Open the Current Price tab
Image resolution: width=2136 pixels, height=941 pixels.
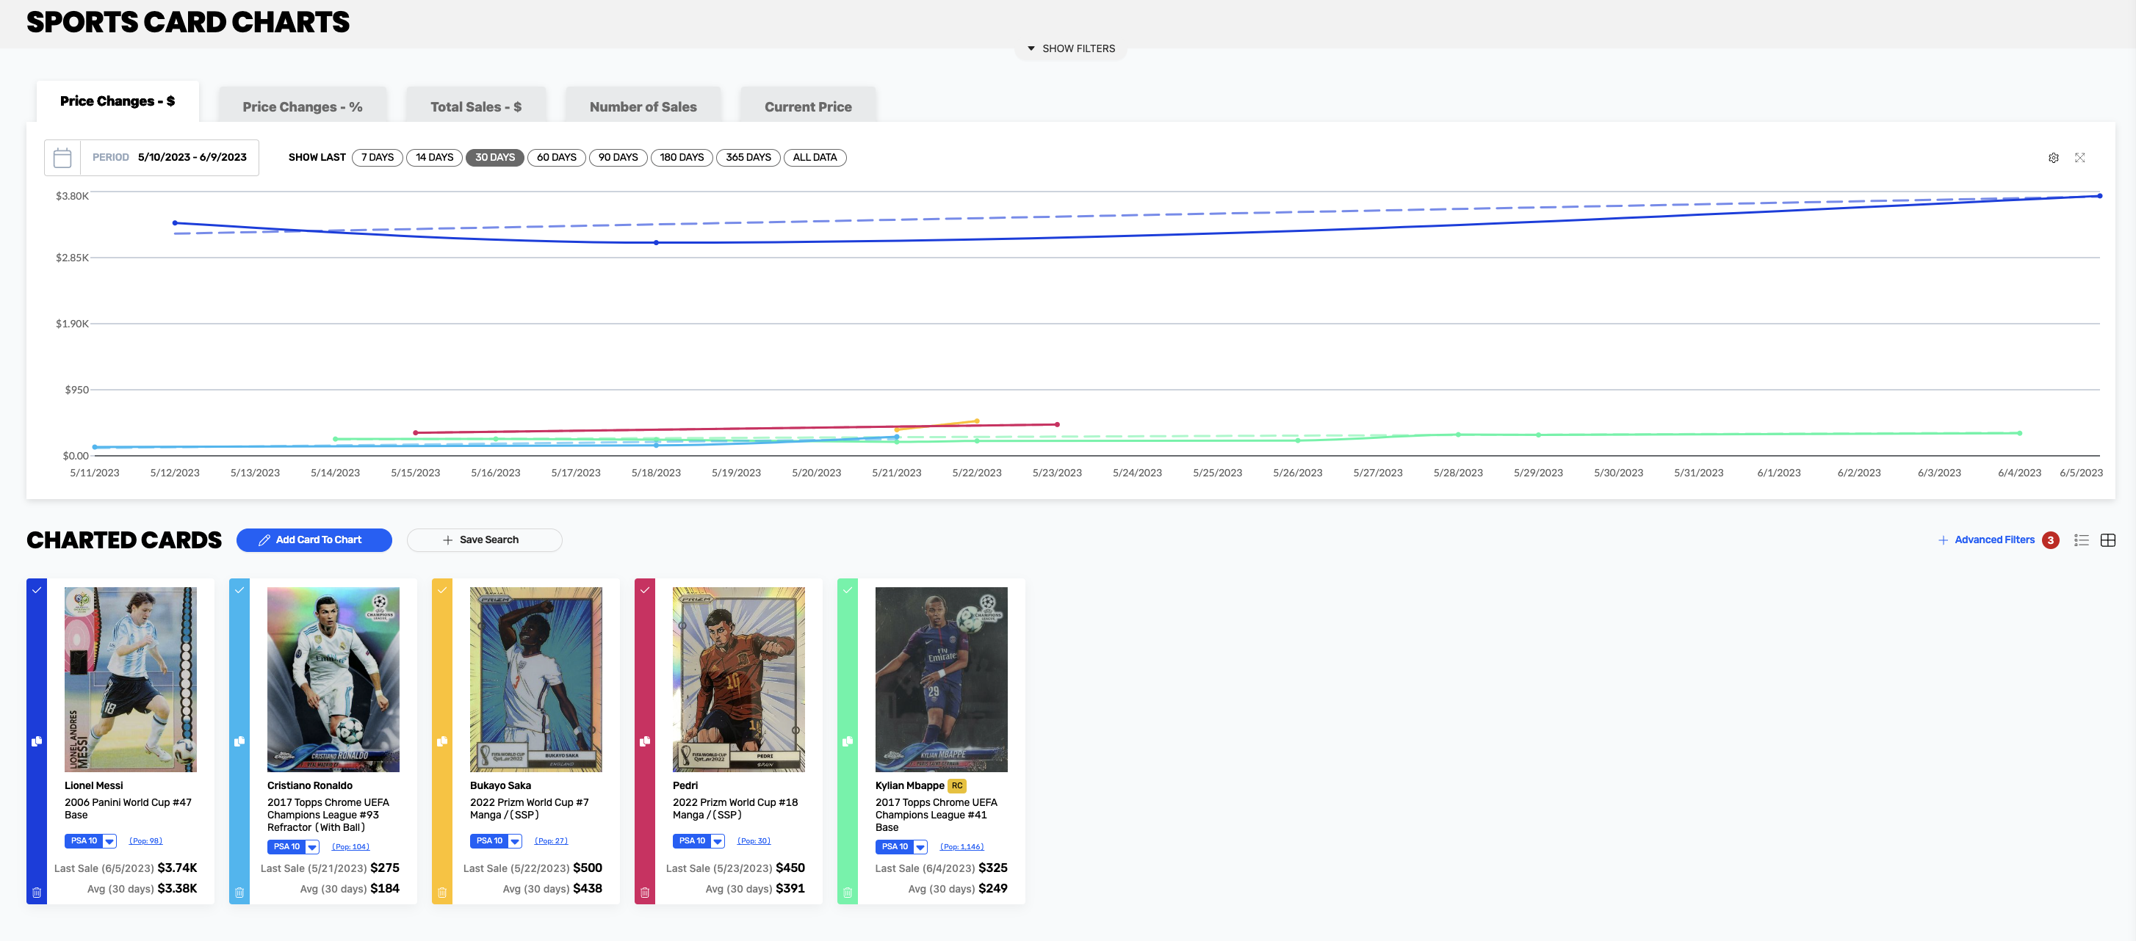(x=808, y=106)
